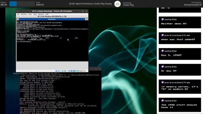Click "Volume Serial Number" line in background terminal
The height and width of the screenshot is (114, 203).
click(36, 82)
